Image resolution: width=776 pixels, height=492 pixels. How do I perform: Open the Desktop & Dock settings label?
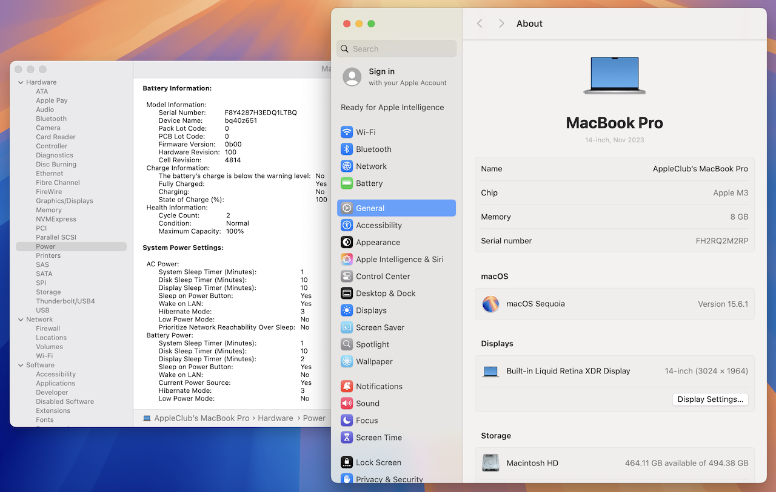pos(386,294)
